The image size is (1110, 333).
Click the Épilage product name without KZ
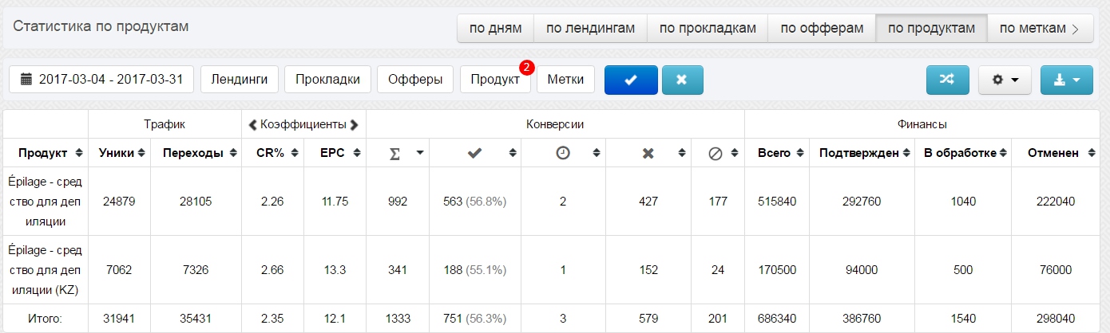point(46,202)
